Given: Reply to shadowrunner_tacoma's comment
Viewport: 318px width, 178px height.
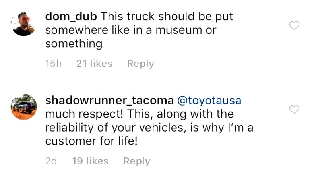Looking at the screenshot, I should [136, 161].
